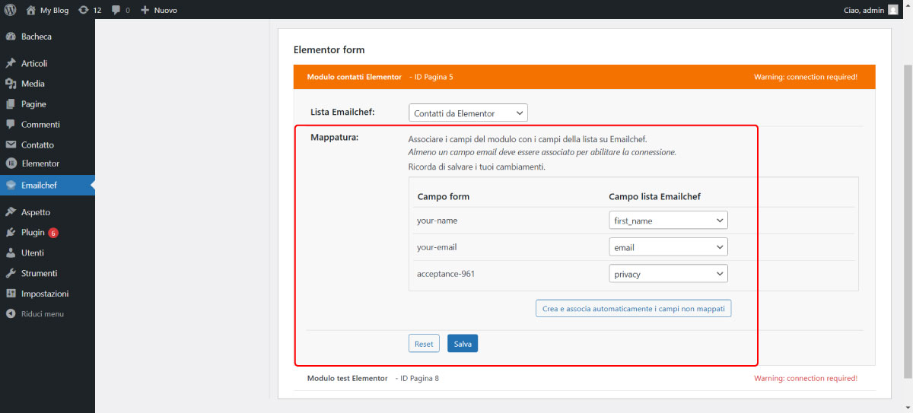Viewport: 913px width, 413px height.
Task: Open the first_name mapping dropdown
Action: pyautogui.click(x=668, y=221)
